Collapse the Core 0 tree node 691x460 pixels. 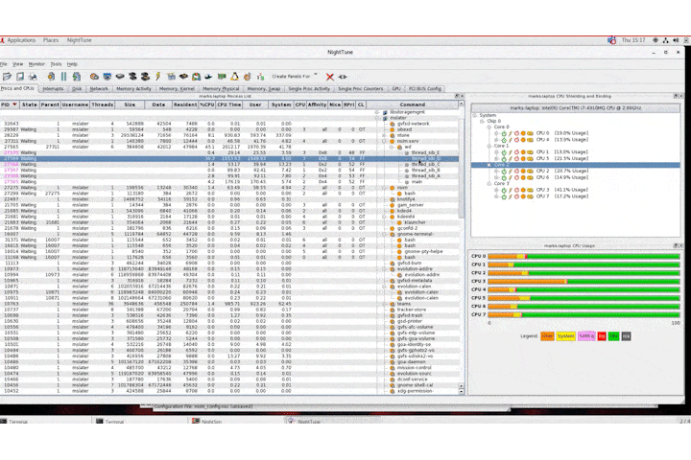pyautogui.click(x=490, y=127)
